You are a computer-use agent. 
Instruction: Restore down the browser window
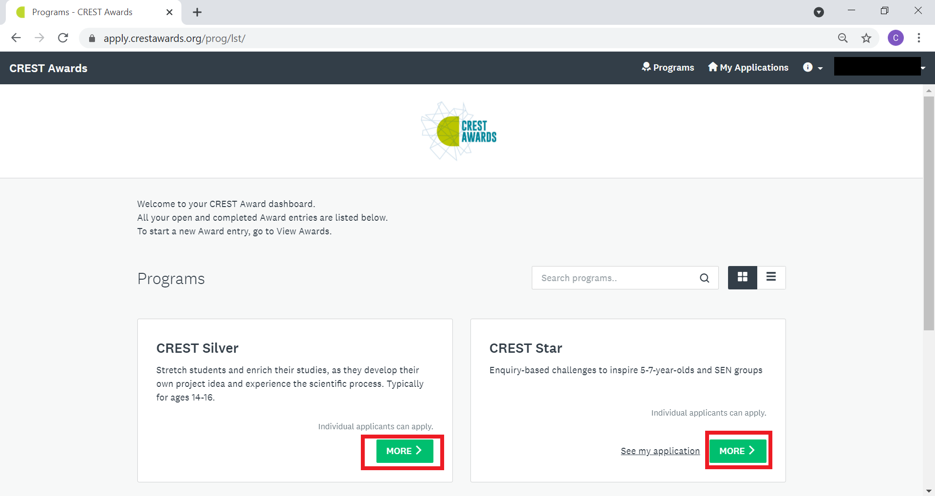[885, 11]
